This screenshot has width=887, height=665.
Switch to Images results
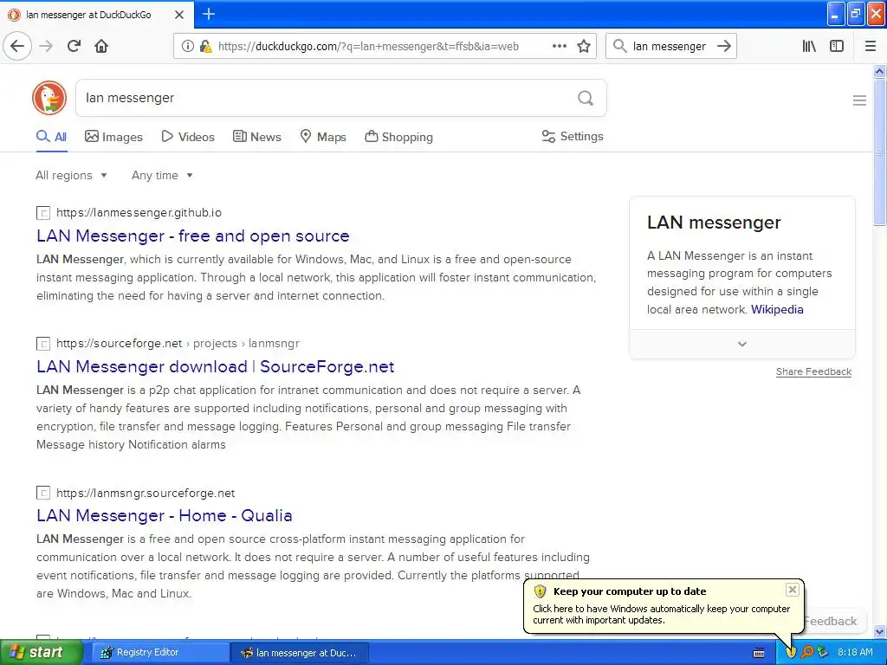coord(113,137)
